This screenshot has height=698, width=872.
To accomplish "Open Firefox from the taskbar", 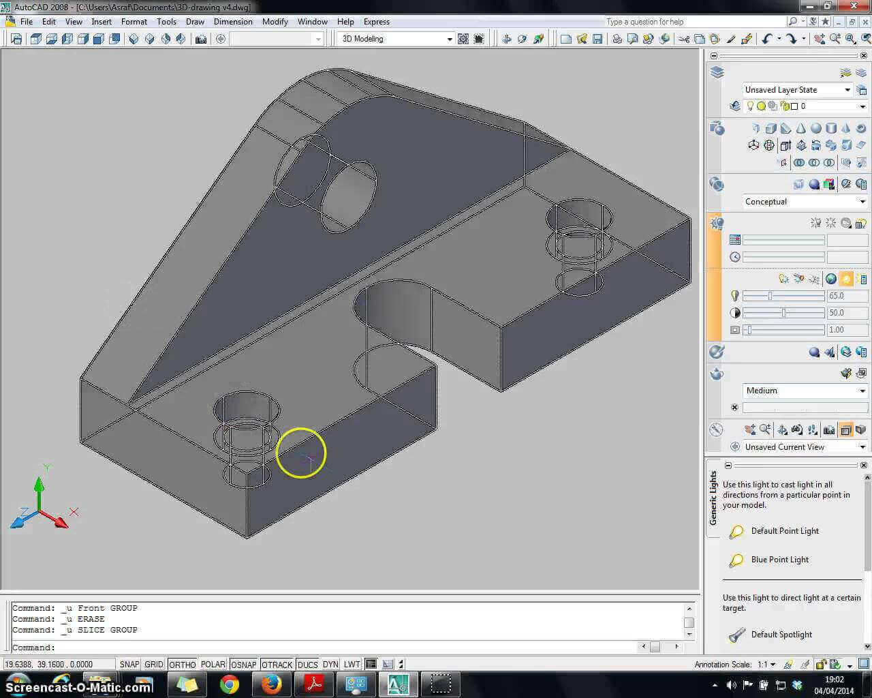I will click(x=271, y=684).
